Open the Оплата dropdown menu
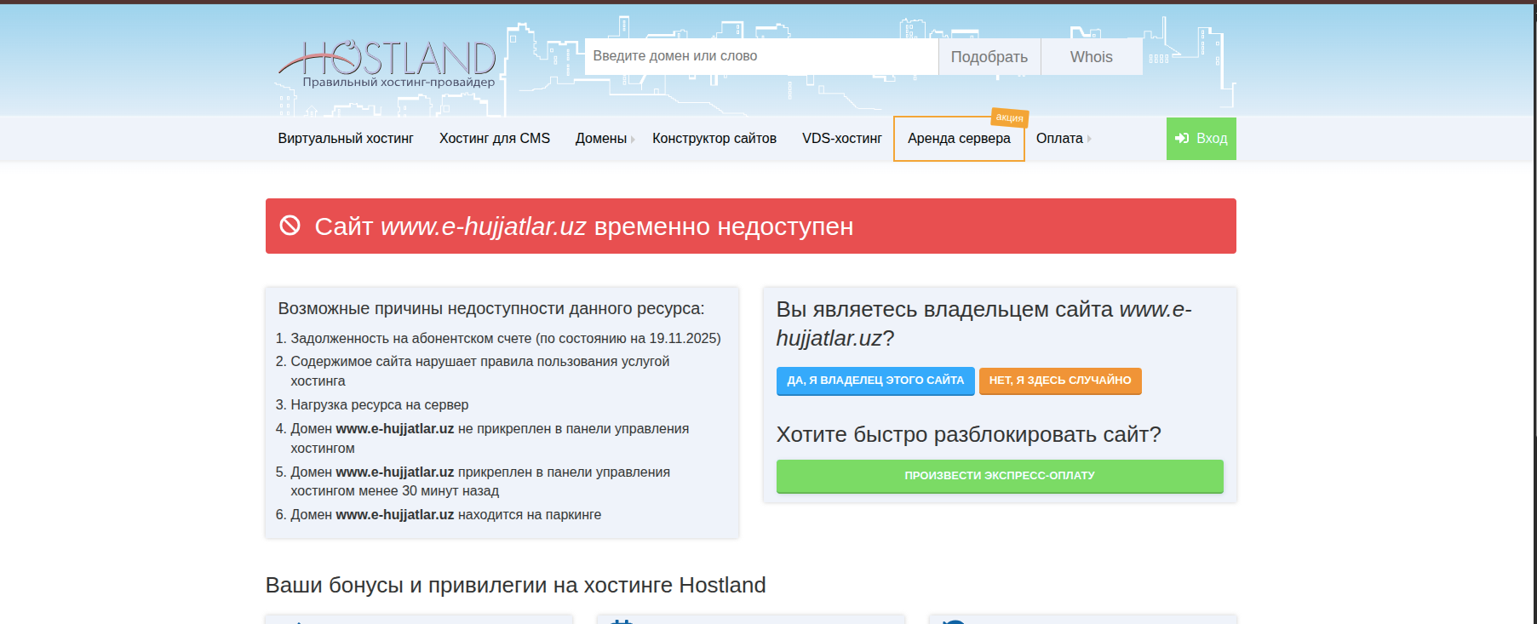The height and width of the screenshot is (624, 1537). (x=1062, y=139)
